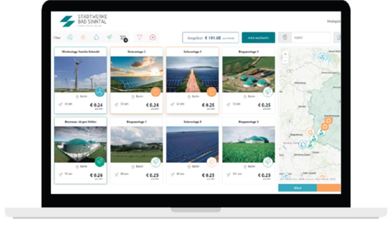Click the location pin beside postcode field
The height and width of the screenshot is (230, 391).
(284, 38)
